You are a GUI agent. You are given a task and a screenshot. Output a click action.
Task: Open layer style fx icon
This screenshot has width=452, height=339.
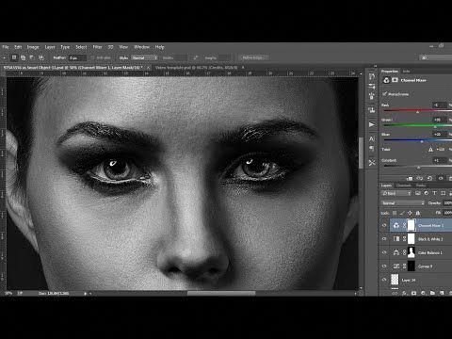[x=404, y=293]
